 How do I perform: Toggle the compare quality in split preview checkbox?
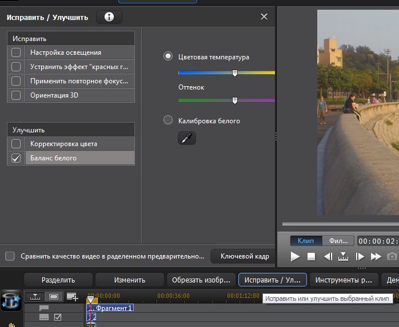pyautogui.click(x=10, y=256)
